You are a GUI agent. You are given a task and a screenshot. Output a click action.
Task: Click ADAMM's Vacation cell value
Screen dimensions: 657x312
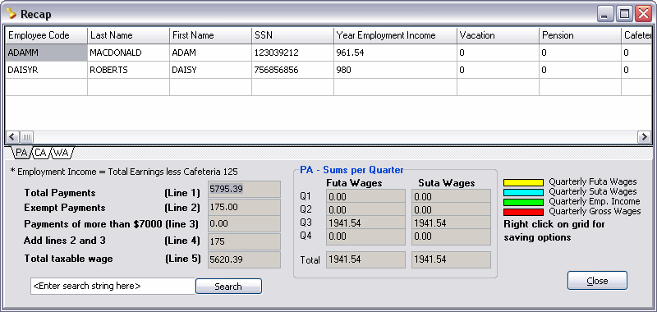tap(498, 53)
